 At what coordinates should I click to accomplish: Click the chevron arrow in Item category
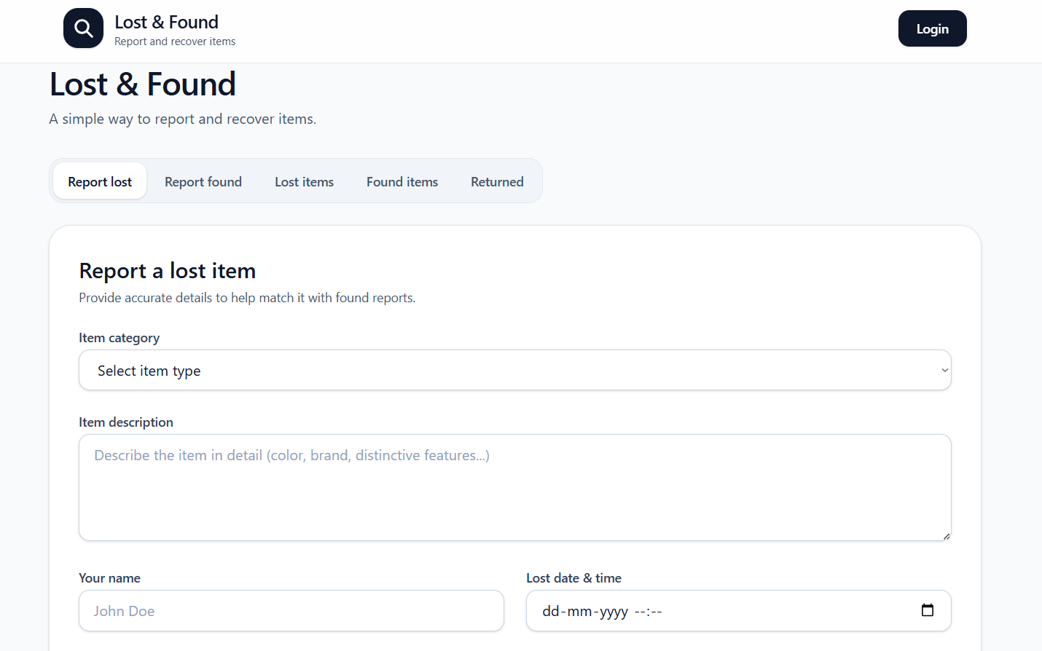[x=944, y=370]
